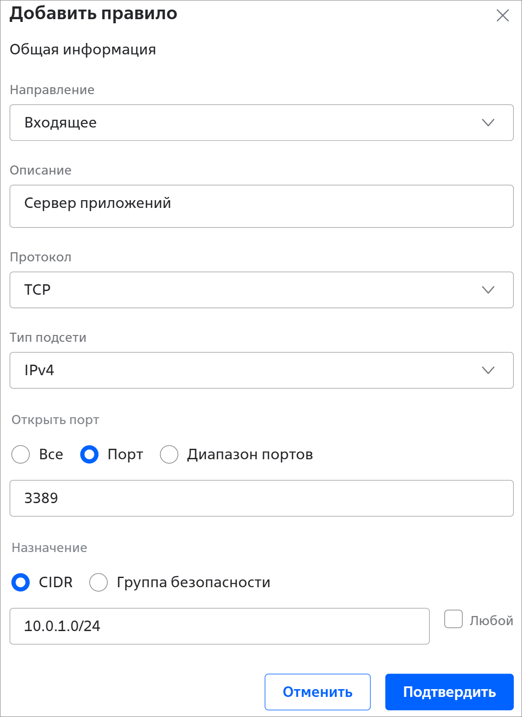Click the chevron arrow in the Протокол field
Viewport: 522px width, 717px height.
[488, 290]
